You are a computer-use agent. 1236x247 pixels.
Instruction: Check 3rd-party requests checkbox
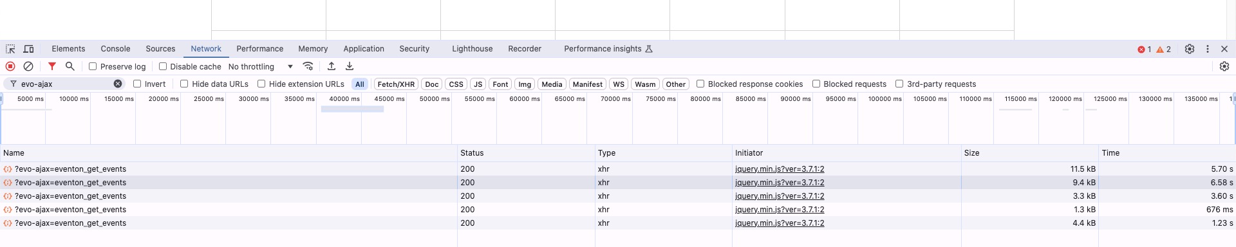[x=899, y=84]
